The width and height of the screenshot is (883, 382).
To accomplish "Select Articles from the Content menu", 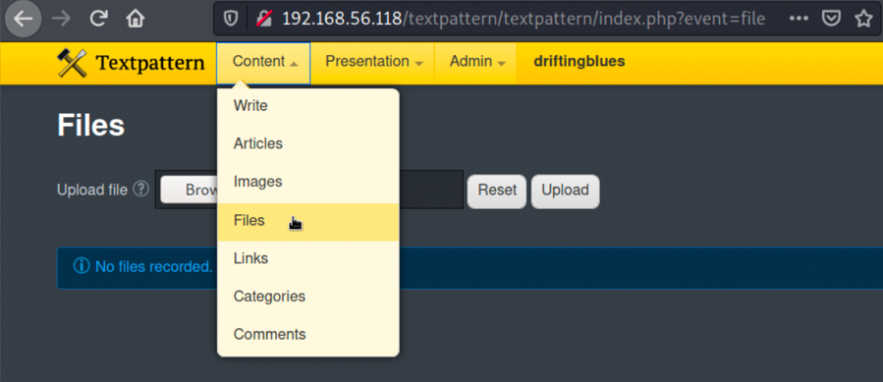I will point(308,143).
